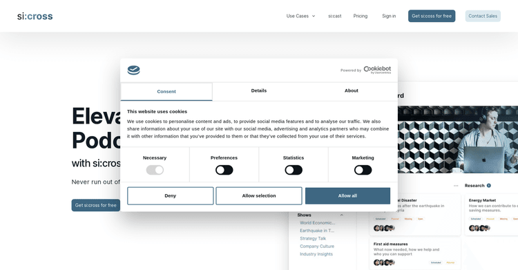Open the si:cast page link

(335, 16)
